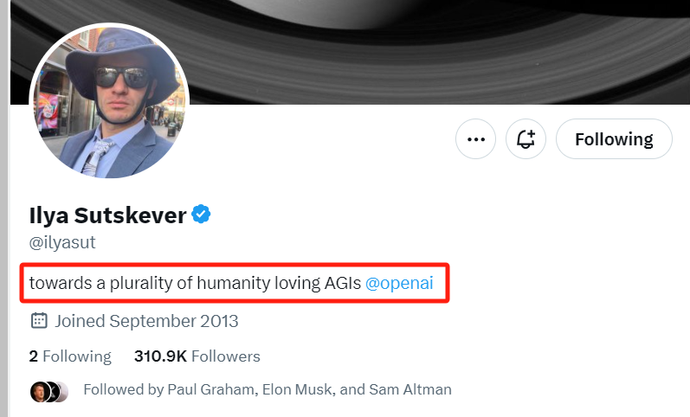Click the bio text about humanity loving AGIs

coord(195,282)
